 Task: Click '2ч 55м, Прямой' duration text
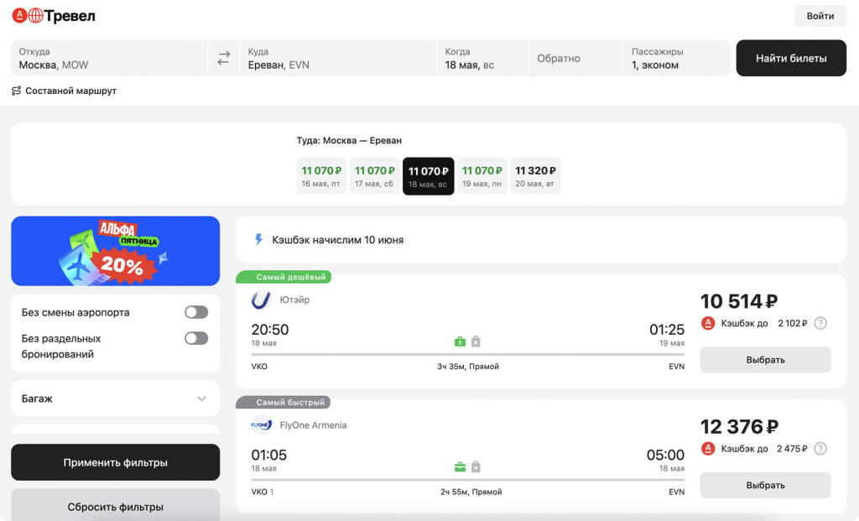tap(471, 492)
